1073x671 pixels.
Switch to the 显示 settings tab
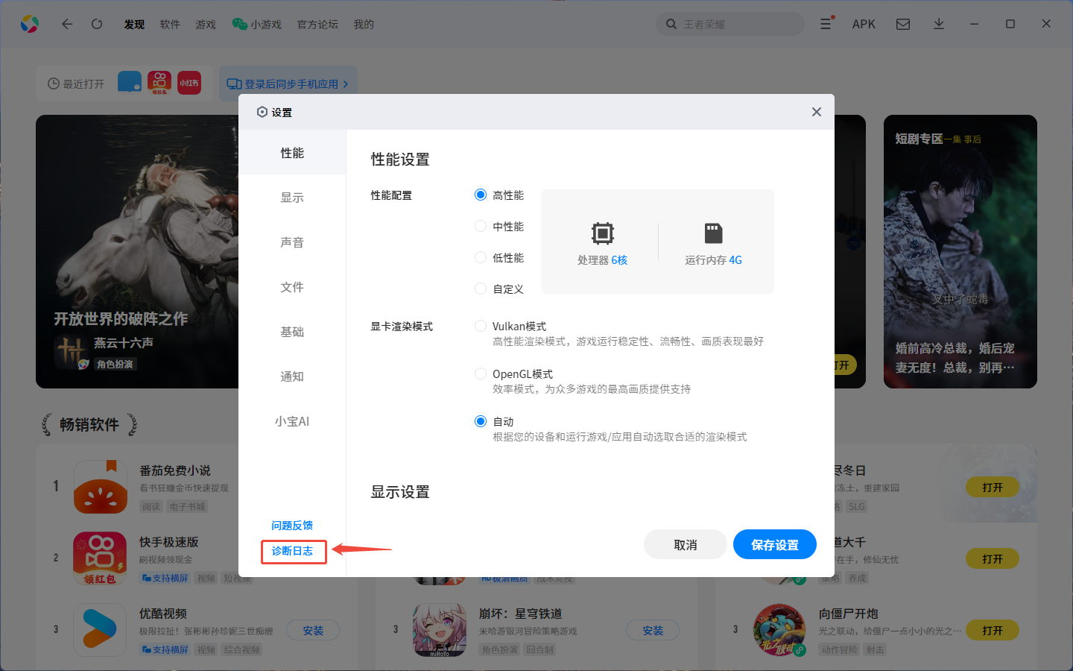pyautogui.click(x=292, y=198)
